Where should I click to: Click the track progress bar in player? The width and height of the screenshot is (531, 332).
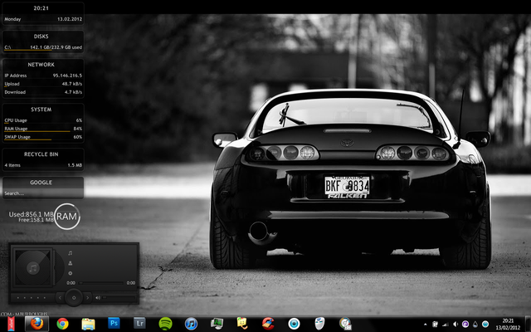101,282
